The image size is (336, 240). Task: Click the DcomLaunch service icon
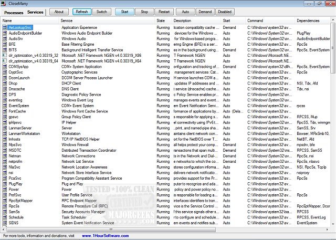pyautogui.click(x=5, y=78)
